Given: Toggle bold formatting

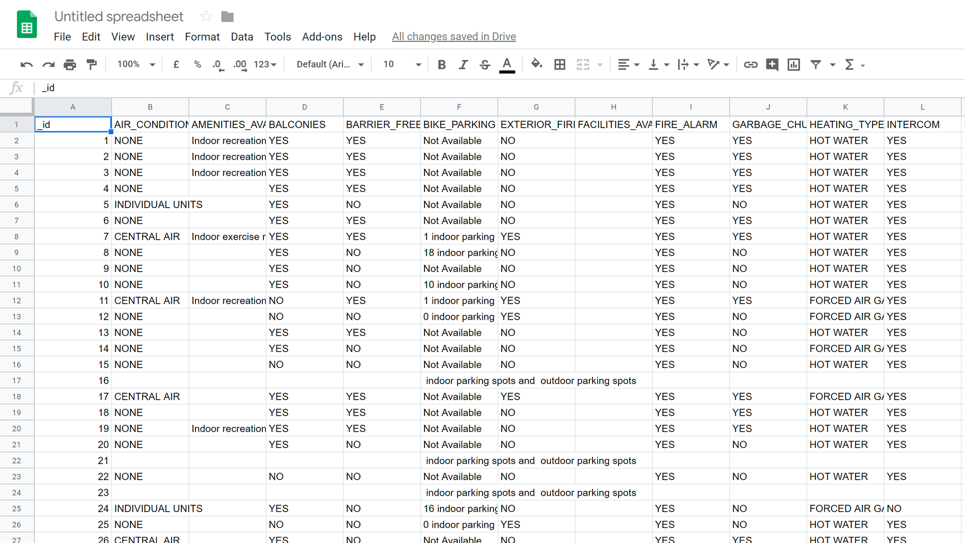Looking at the screenshot, I should click(442, 64).
